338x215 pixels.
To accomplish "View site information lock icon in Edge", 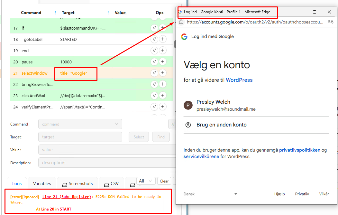I will [181, 22].
